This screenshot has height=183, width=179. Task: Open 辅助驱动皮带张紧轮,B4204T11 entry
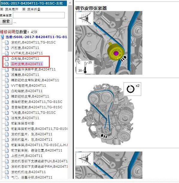click(x=35, y=80)
